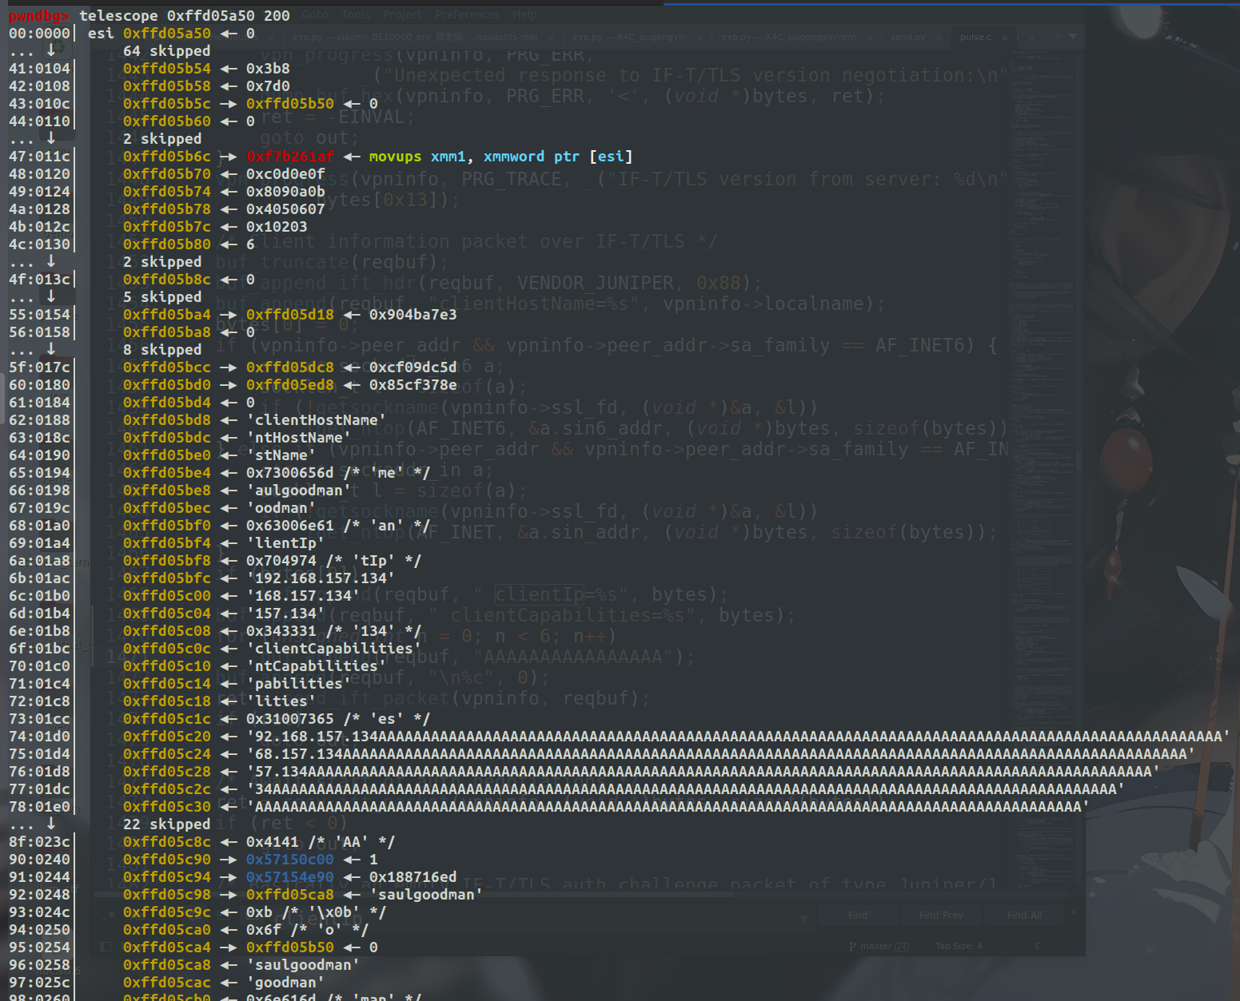The height and width of the screenshot is (1001, 1240).
Task: Click the blue address 0x57154e90
Action: tap(290, 877)
